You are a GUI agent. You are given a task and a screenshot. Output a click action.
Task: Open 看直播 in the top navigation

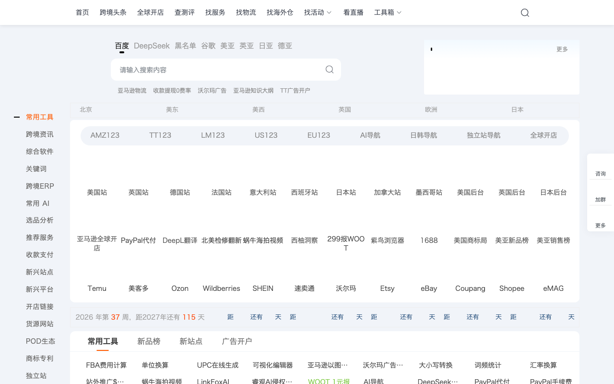pyautogui.click(x=354, y=12)
